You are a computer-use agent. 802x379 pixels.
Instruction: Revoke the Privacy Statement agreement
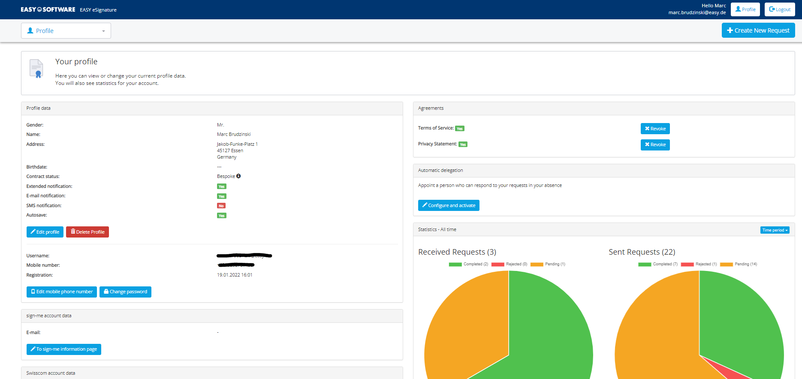[655, 145]
